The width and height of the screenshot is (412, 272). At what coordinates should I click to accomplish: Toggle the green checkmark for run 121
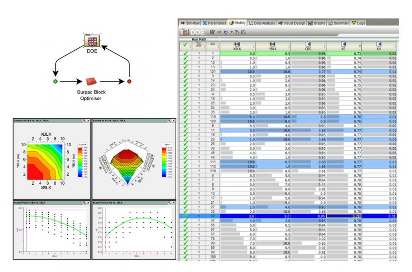click(x=185, y=72)
